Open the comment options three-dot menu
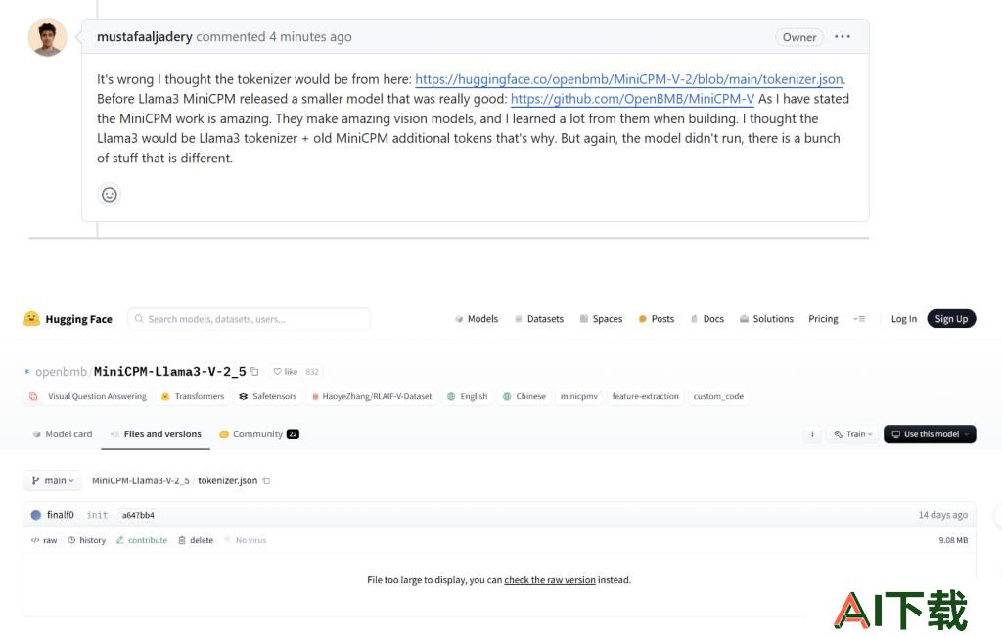 843,36
